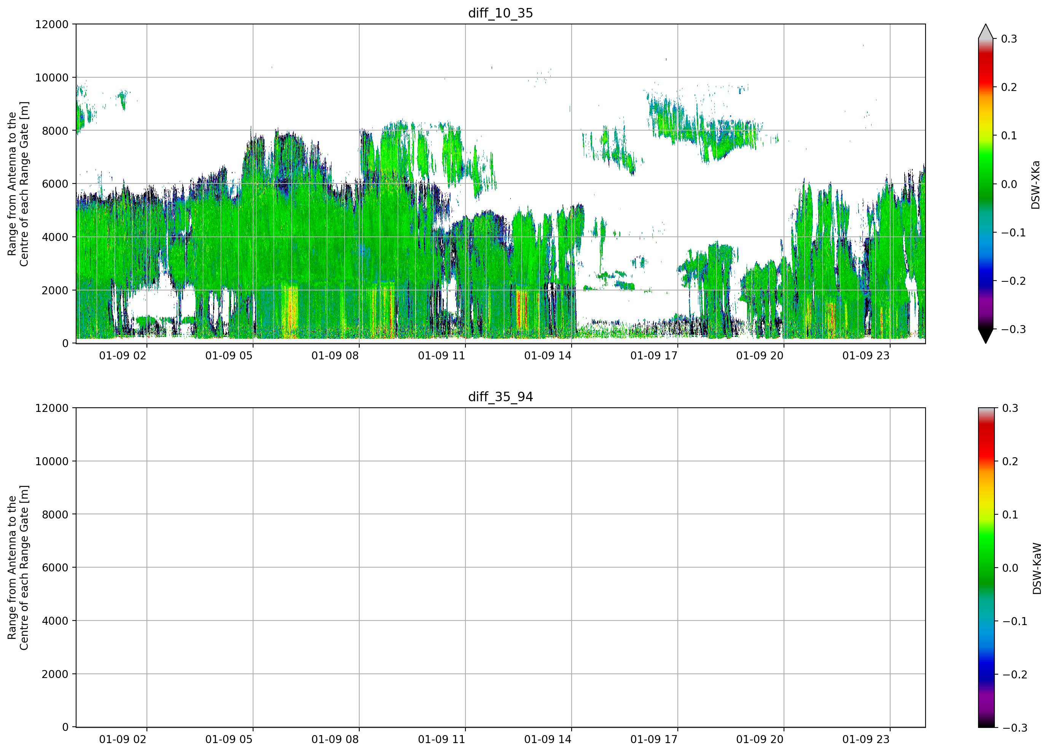Click the 01-09 20 tick label on the bottom plot
1050x753 pixels.
pyautogui.click(x=760, y=740)
